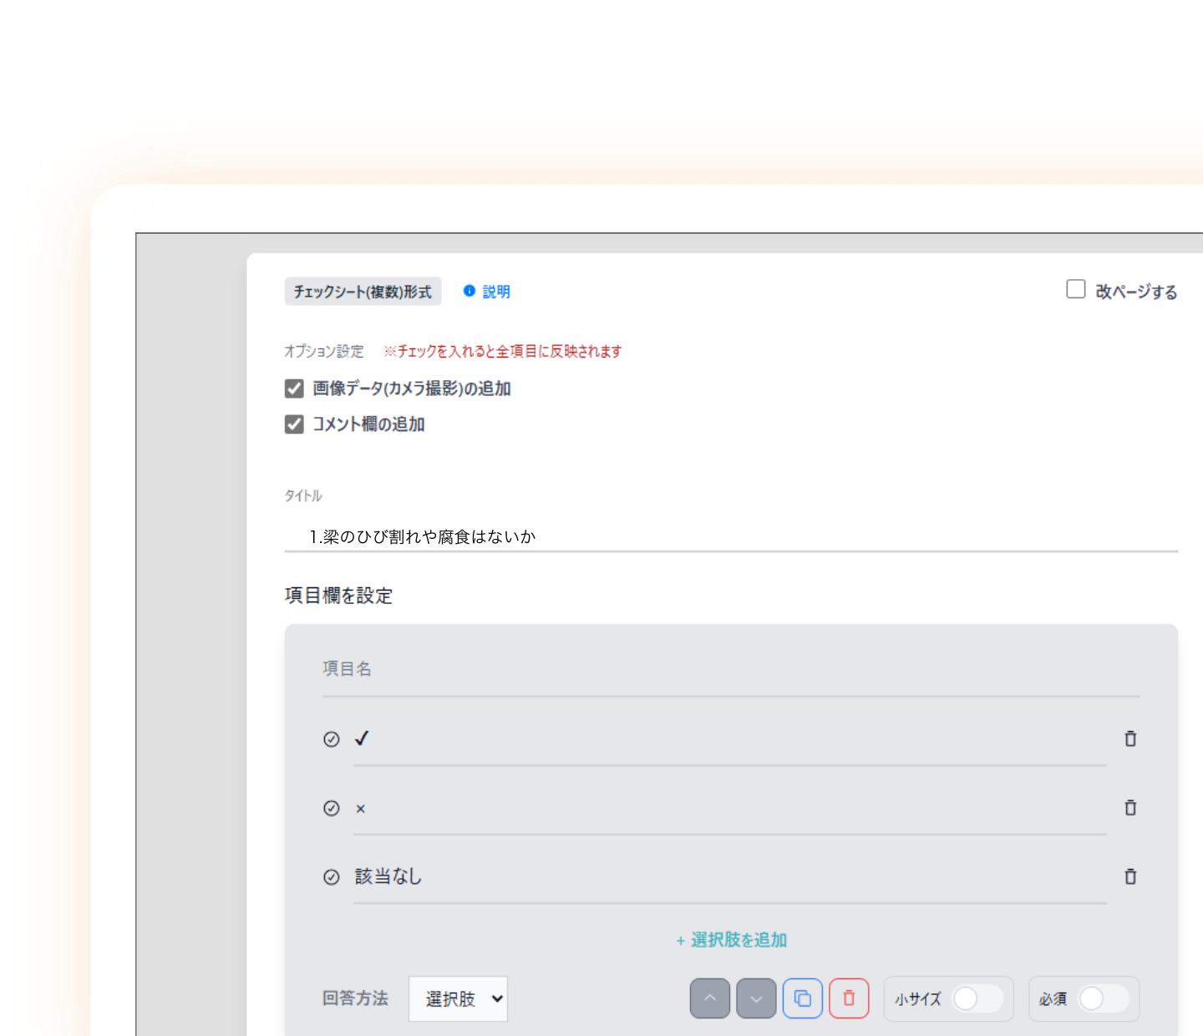Screen dimensions: 1203x1036
Task: Click the チェックシート(複数)形式 label badge
Action: 363,292
